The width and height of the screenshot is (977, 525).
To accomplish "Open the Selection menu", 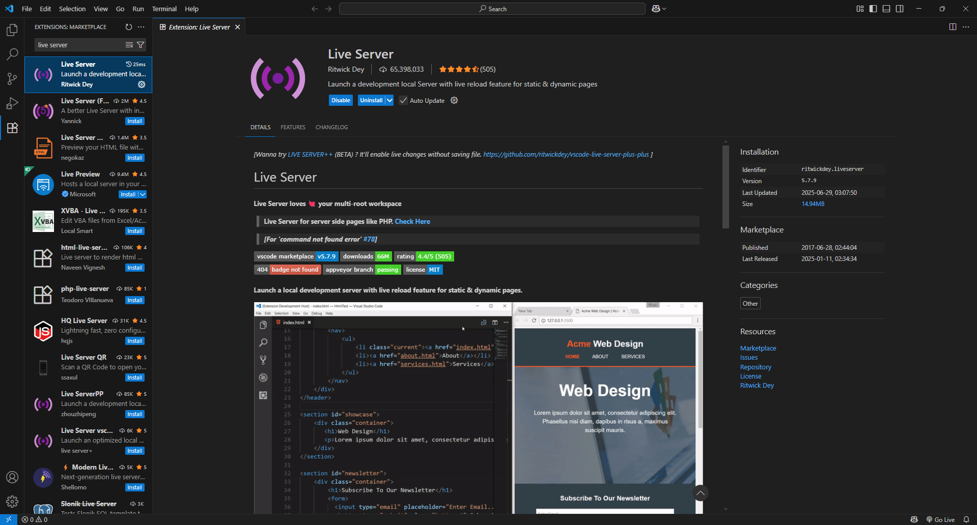I will [x=72, y=9].
